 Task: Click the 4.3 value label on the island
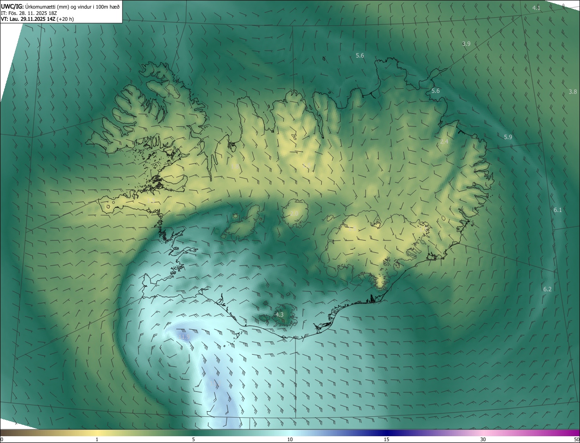(x=280, y=314)
